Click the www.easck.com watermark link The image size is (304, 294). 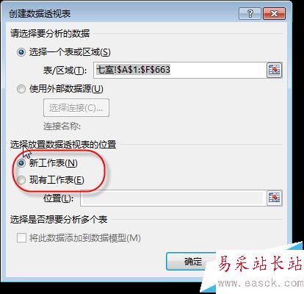tap(261, 284)
